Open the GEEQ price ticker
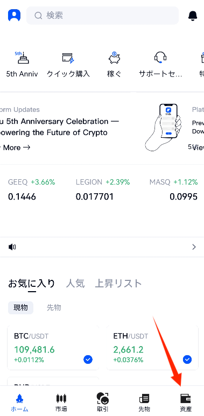Screen dimensions: 204x416 click(32, 189)
